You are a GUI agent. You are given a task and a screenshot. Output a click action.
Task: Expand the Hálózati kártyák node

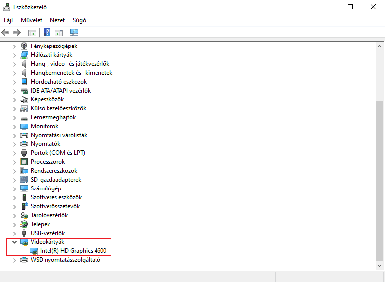tap(14, 55)
